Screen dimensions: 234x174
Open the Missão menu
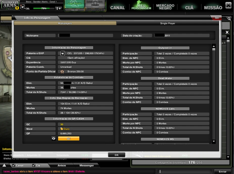[x=213, y=8]
